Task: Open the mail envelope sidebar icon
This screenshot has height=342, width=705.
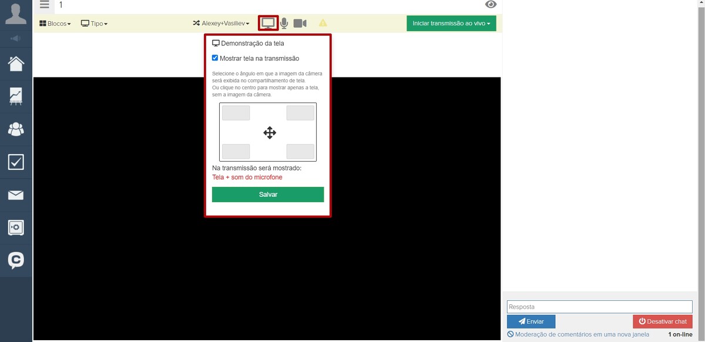Action: pyautogui.click(x=16, y=195)
